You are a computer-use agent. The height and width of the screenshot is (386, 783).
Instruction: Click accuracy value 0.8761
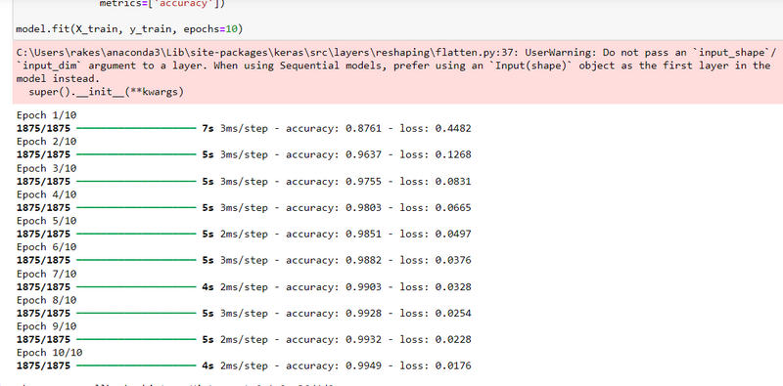tap(363, 129)
